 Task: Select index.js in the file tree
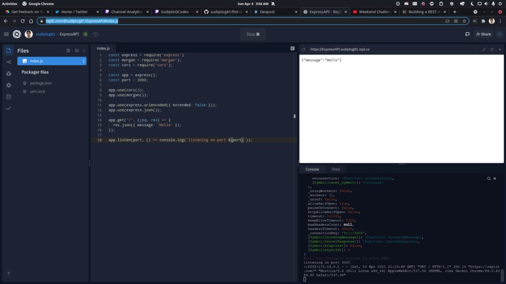point(52,61)
